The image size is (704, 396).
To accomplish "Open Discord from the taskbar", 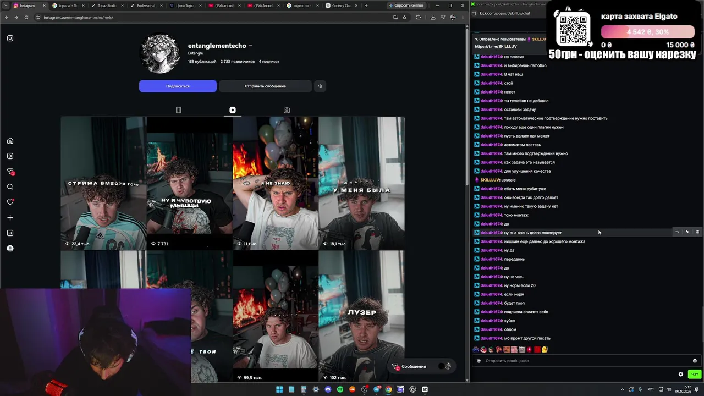I will click(328, 389).
